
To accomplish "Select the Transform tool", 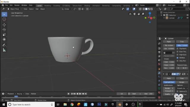I will (4, 39).
